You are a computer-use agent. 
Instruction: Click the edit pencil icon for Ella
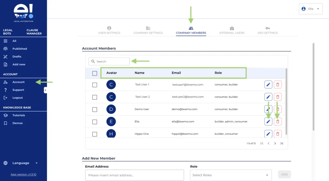pos(268,121)
